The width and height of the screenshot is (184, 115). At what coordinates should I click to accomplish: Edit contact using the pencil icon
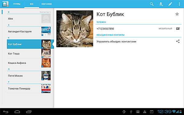pyautogui.click(x=170, y=4)
